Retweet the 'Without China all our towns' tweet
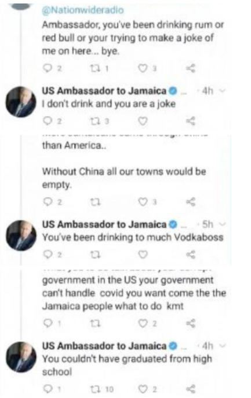The height and width of the screenshot is (398, 251). 95,202
